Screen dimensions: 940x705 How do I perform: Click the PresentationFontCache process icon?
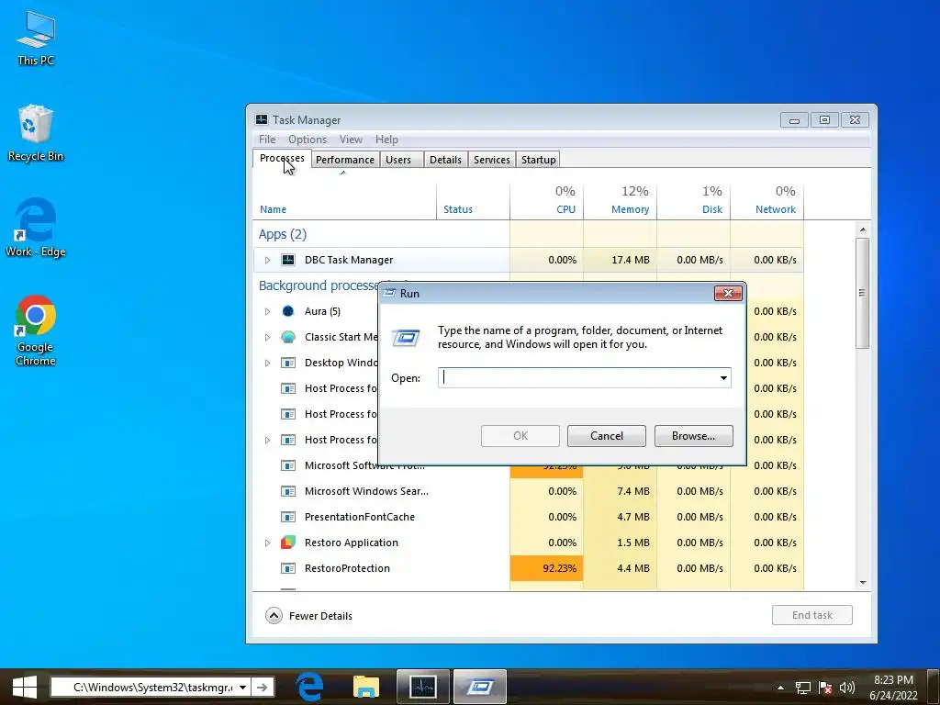(288, 517)
